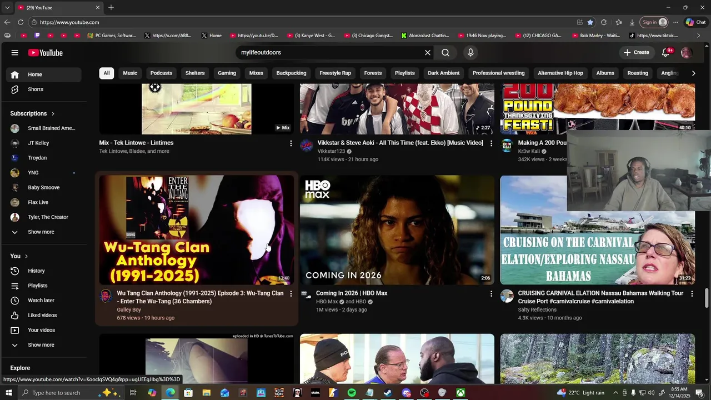The width and height of the screenshot is (711, 400).
Task: Select the Podcasts filter chip
Action: pos(161,73)
